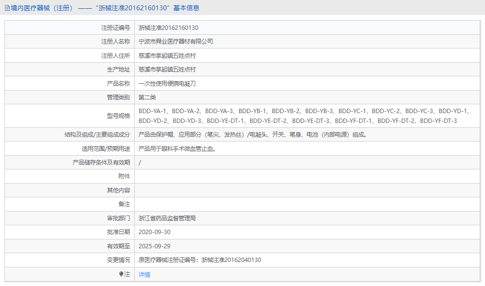Click the 有效期至 label
This screenshot has height=286, width=485.
click(119, 246)
